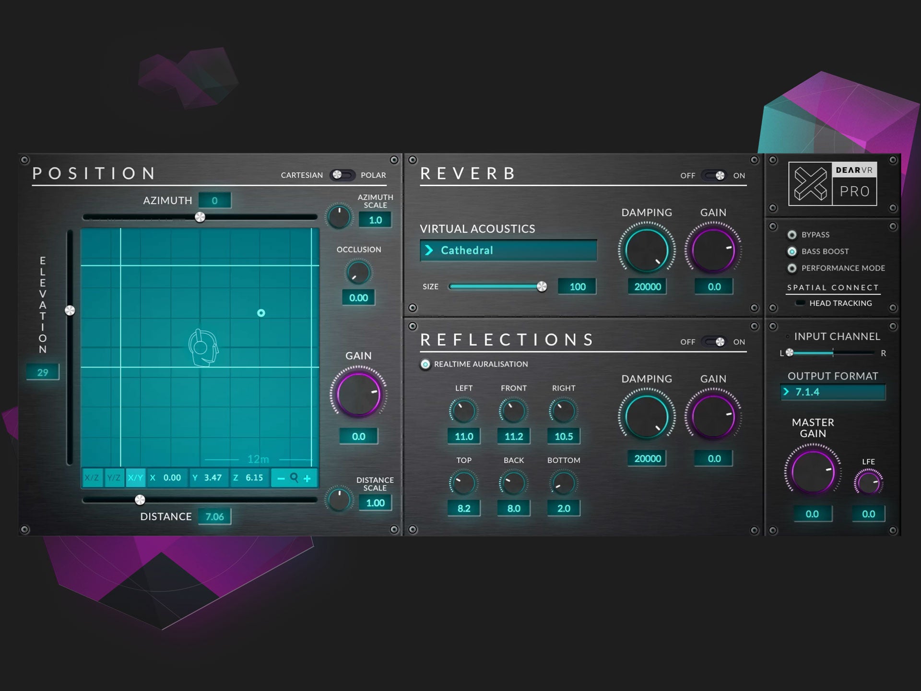Zoom out the position grid view
921x691 pixels.
[x=281, y=478]
